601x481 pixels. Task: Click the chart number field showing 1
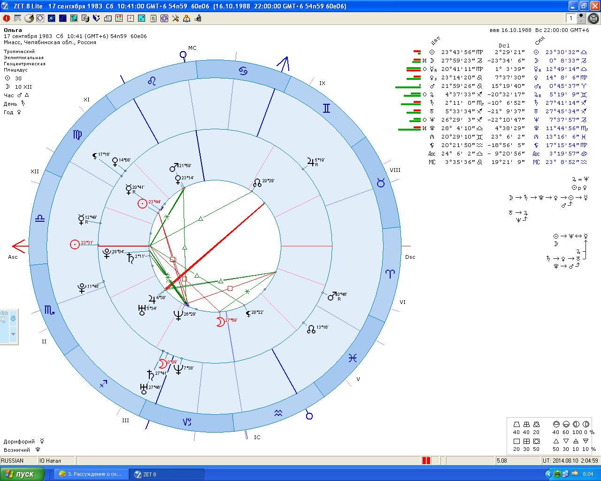pyautogui.click(x=570, y=18)
